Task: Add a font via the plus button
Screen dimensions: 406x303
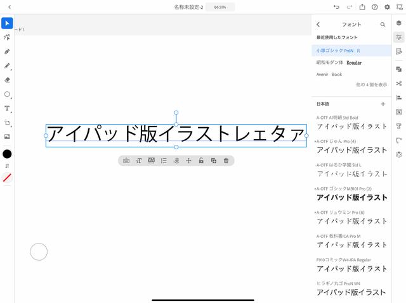Action: point(383,104)
